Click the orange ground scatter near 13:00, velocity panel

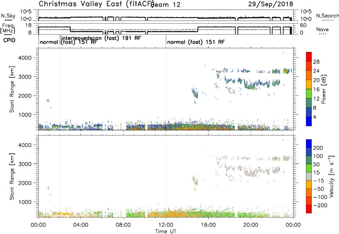pyautogui.click(x=177, y=214)
